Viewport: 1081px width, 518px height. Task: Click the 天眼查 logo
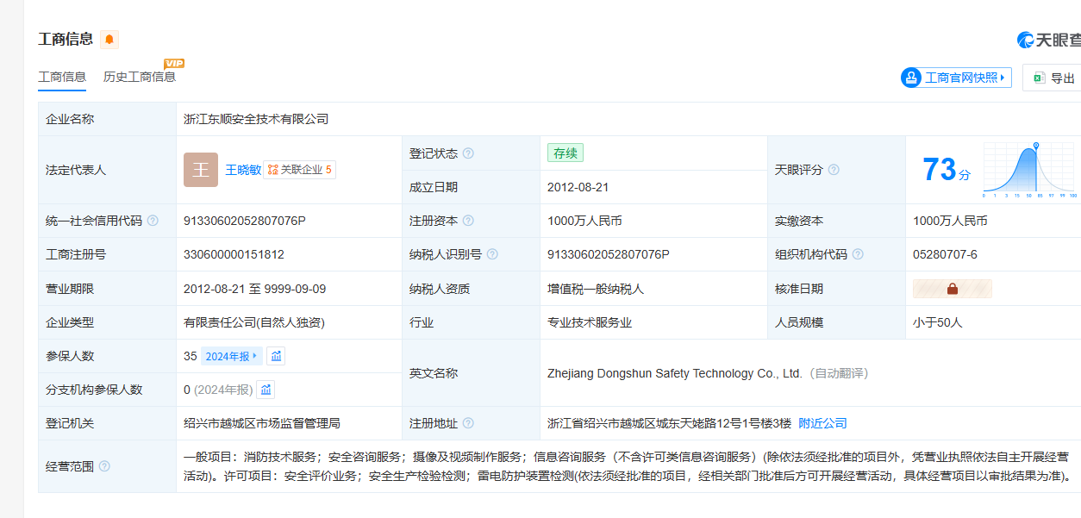[1048, 40]
